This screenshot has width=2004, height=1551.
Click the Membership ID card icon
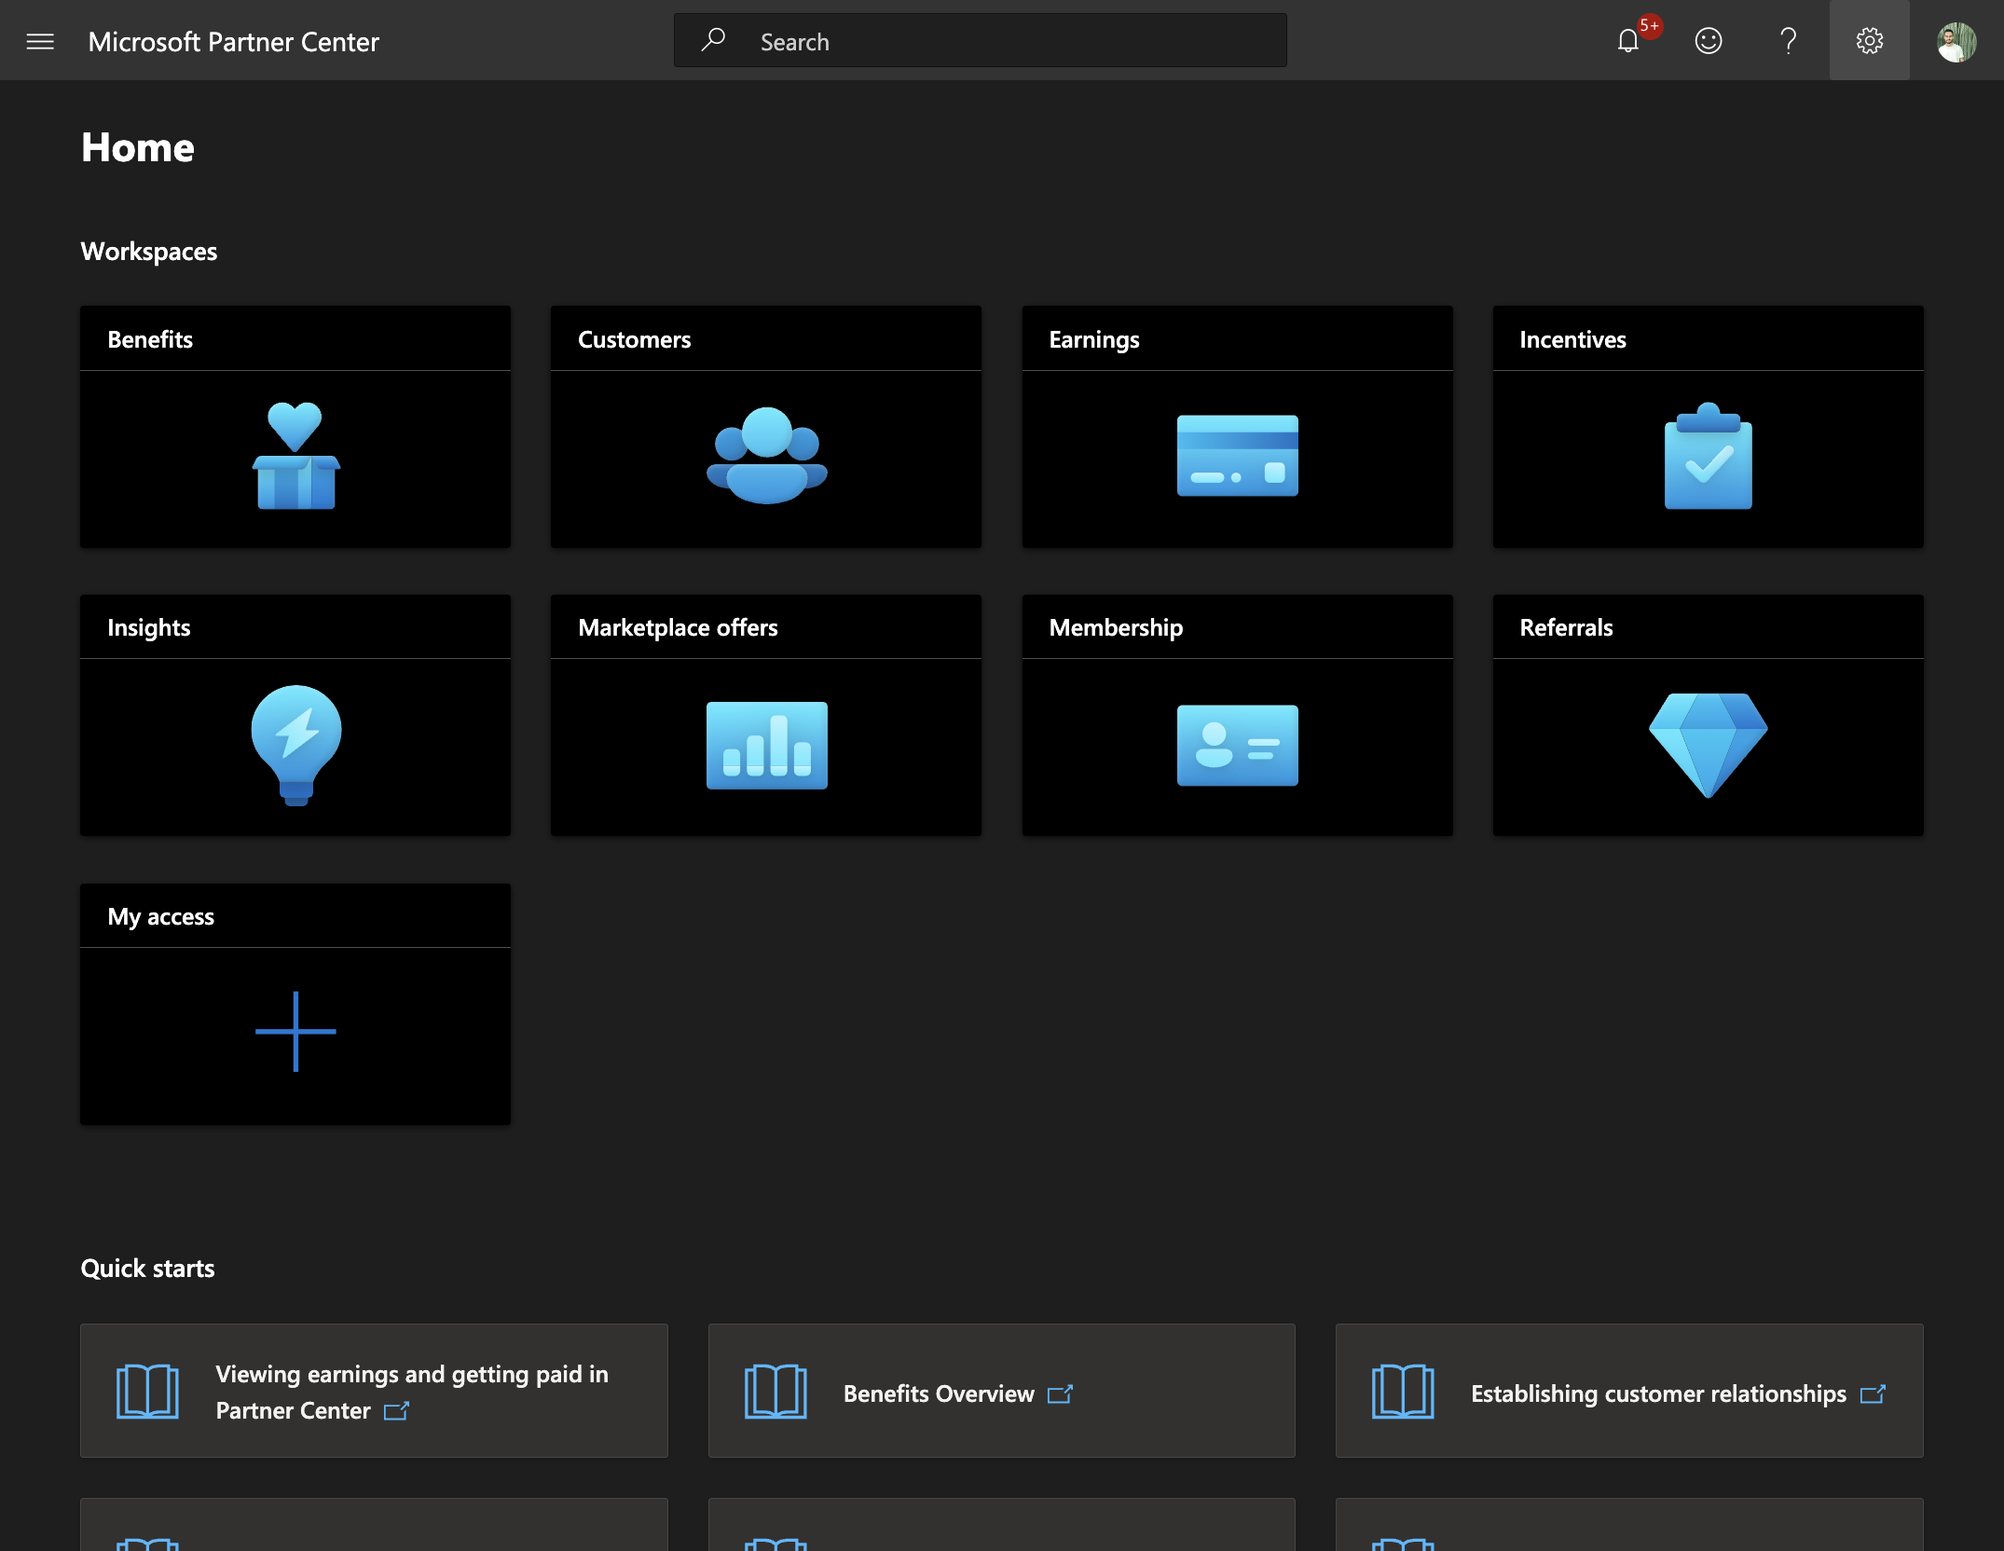click(x=1237, y=745)
